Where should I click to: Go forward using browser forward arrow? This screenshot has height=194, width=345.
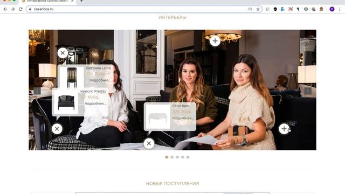click(x=13, y=9)
